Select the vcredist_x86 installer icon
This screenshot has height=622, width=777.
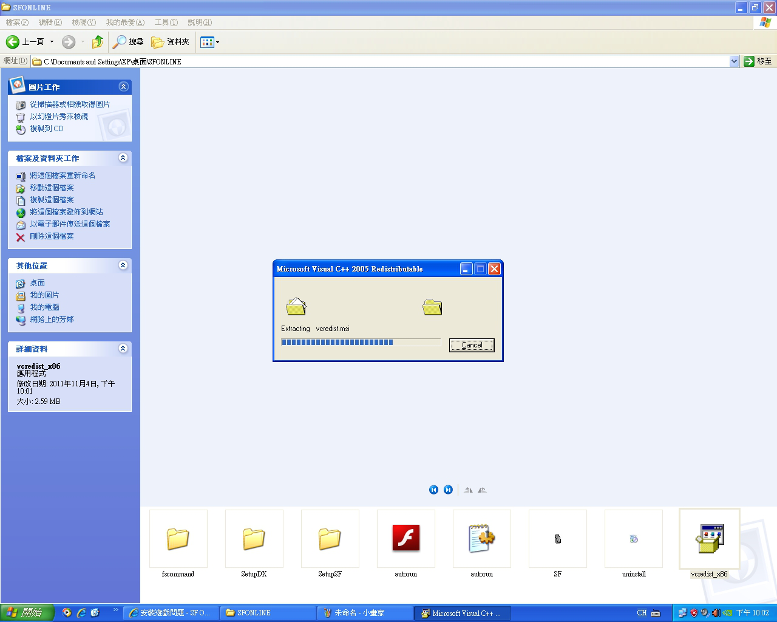pos(709,539)
